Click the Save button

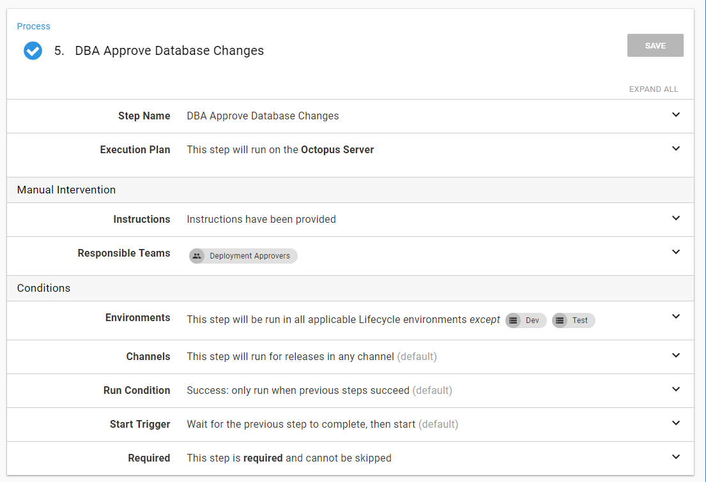(655, 46)
